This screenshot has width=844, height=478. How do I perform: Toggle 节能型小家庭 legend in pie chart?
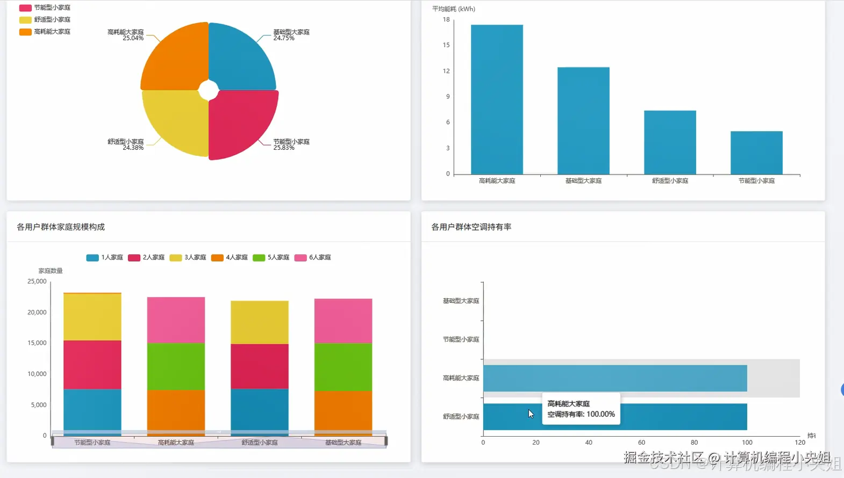45,8
